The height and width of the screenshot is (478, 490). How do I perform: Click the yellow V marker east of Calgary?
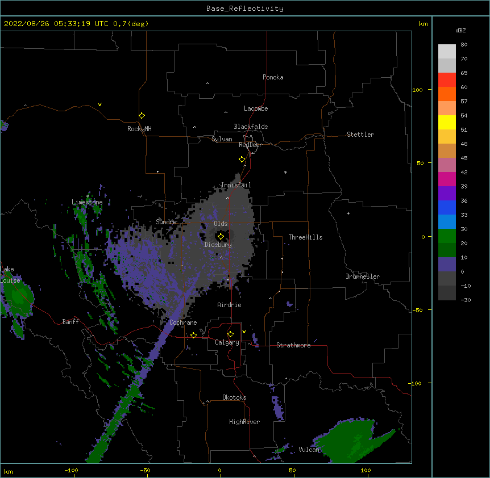tap(244, 332)
